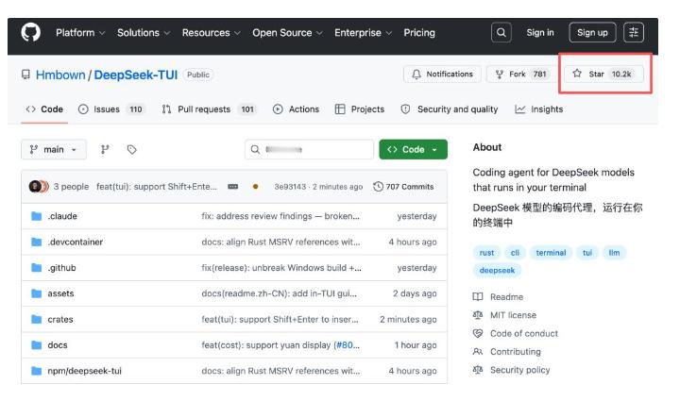Viewport: 680px width, 401px height.
Task: Open 'fix(release): unbreak Windows build' commit message
Action: point(281,268)
